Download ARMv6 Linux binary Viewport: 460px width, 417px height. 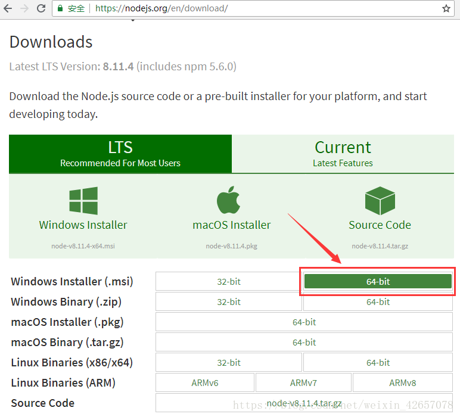click(x=205, y=382)
